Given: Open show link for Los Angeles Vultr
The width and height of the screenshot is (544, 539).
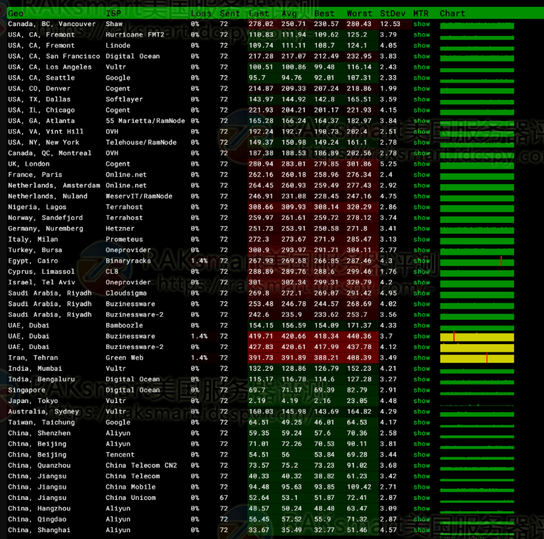Looking at the screenshot, I should [x=422, y=67].
